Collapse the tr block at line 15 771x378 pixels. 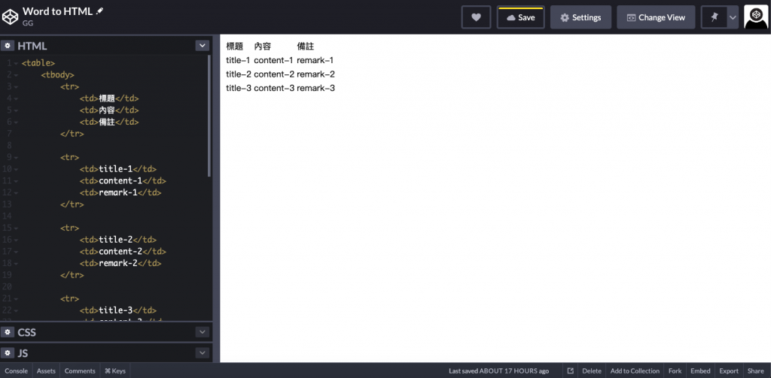click(x=17, y=228)
